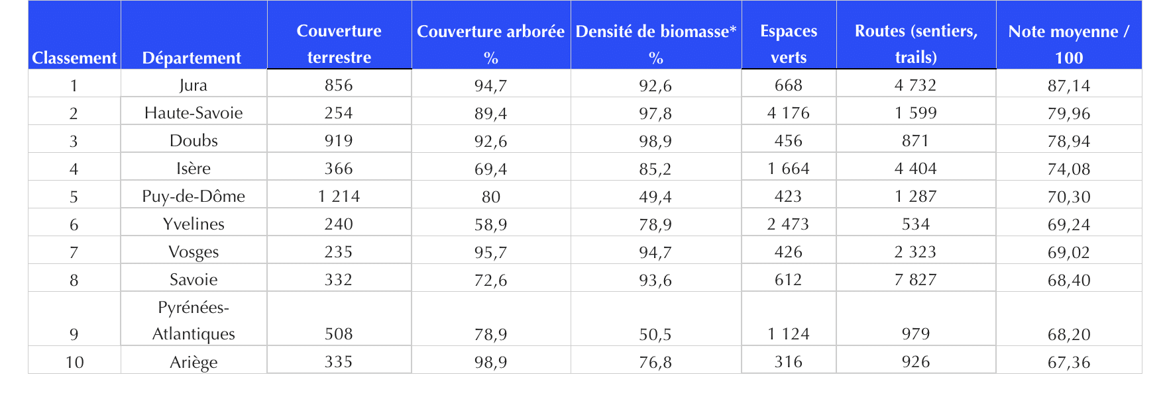1165x393 pixels.
Task: Click Savoie's routes value 7 827
Action: pyautogui.click(x=916, y=279)
